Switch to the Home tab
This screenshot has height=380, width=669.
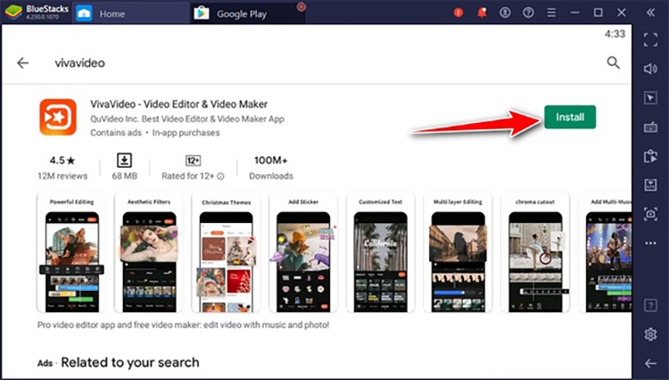click(x=130, y=13)
